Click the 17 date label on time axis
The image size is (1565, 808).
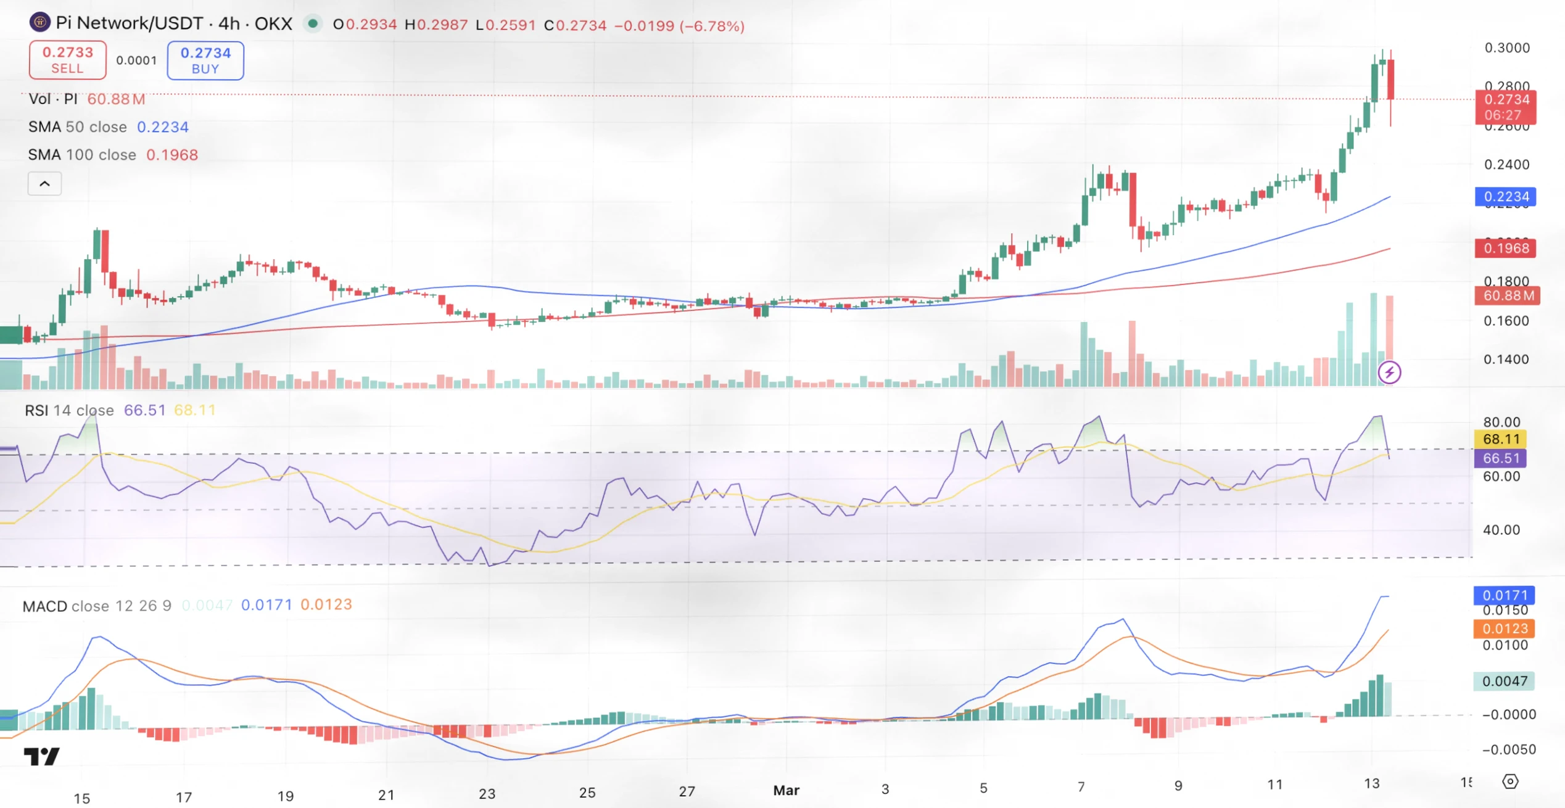coord(184,798)
